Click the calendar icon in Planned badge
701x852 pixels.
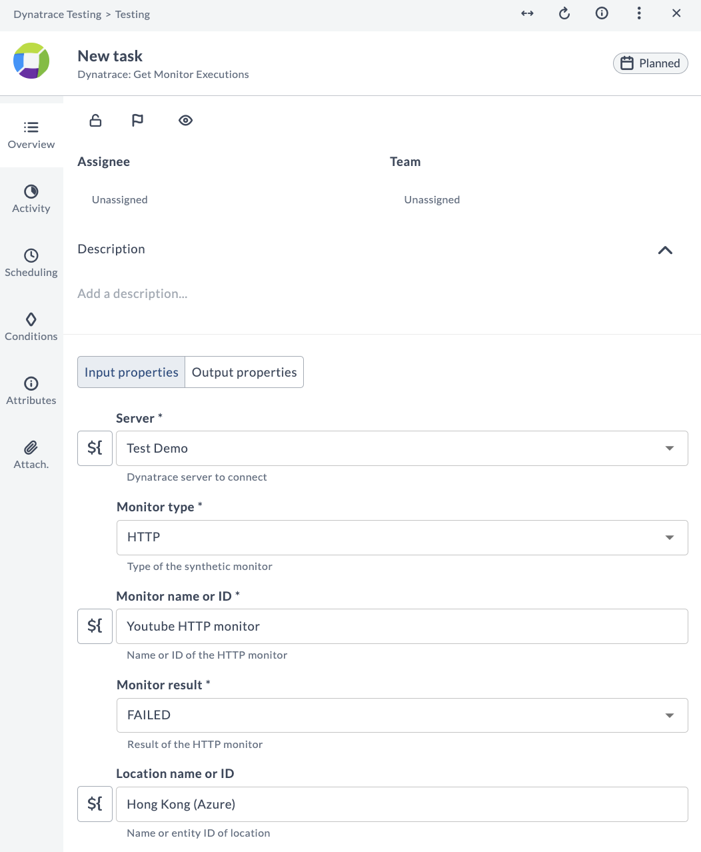pos(627,63)
